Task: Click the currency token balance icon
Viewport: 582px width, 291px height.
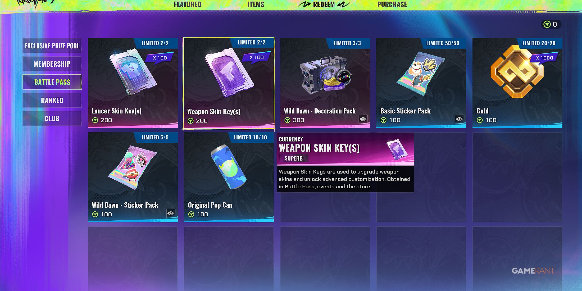Action: tap(547, 24)
